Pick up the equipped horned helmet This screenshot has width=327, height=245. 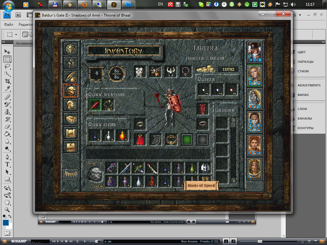click(171, 72)
